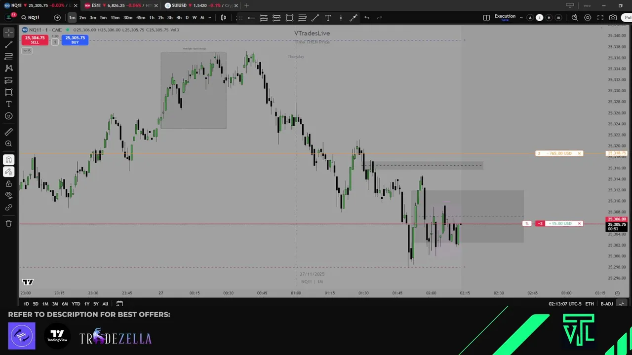
Task: Select the All date range
Action: click(105, 304)
